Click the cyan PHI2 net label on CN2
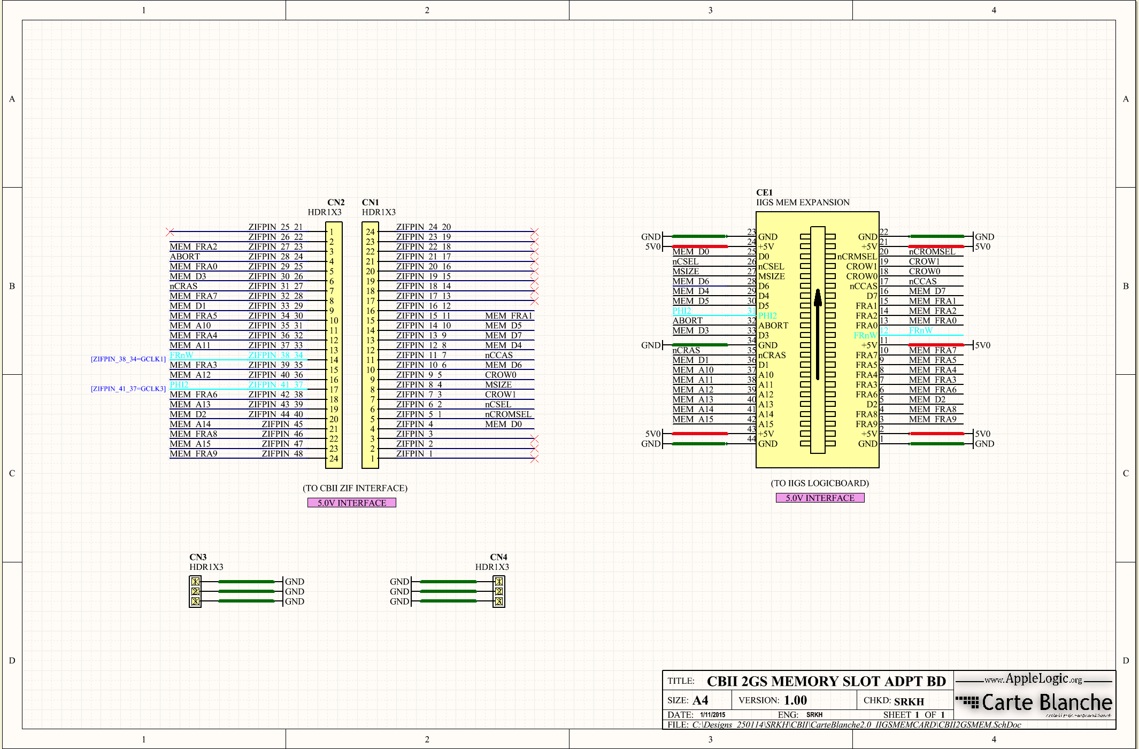This screenshot has height=749, width=1139. tap(179, 384)
